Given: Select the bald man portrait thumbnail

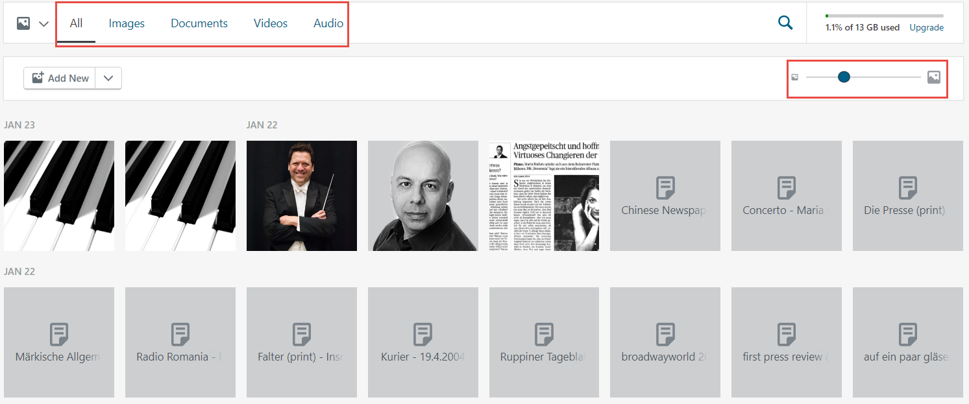Looking at the screenshot, I should [x=423, y=196].
